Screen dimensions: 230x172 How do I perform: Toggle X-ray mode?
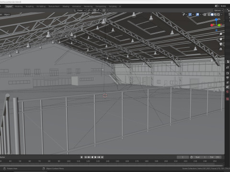click(x=205, y=14)
